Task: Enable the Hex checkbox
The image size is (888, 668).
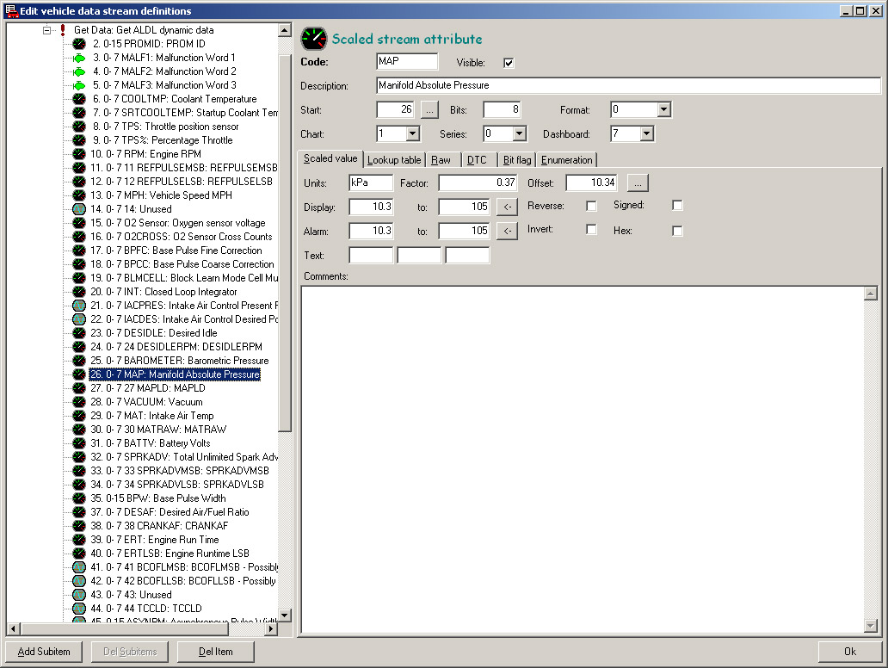Action: click(x=677, y=231)
